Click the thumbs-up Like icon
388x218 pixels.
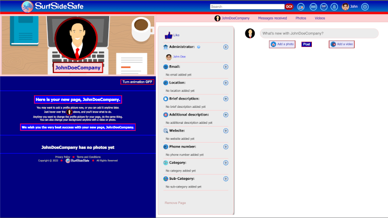[168, 35]
